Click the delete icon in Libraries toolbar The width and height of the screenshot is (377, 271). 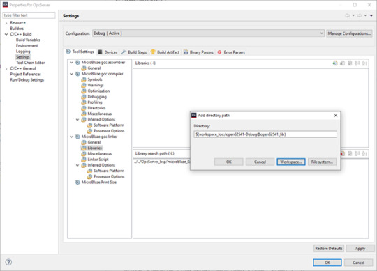click(x=342, y=63)
